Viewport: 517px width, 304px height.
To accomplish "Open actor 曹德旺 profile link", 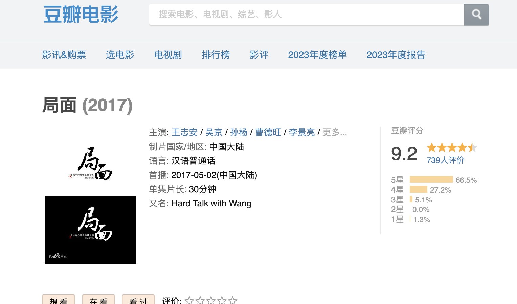I will click(x=268, y=132).
